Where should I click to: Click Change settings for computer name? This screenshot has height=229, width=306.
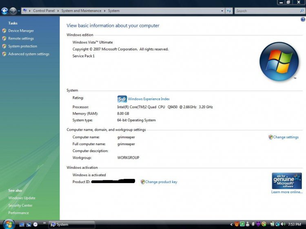click(286, 137)
